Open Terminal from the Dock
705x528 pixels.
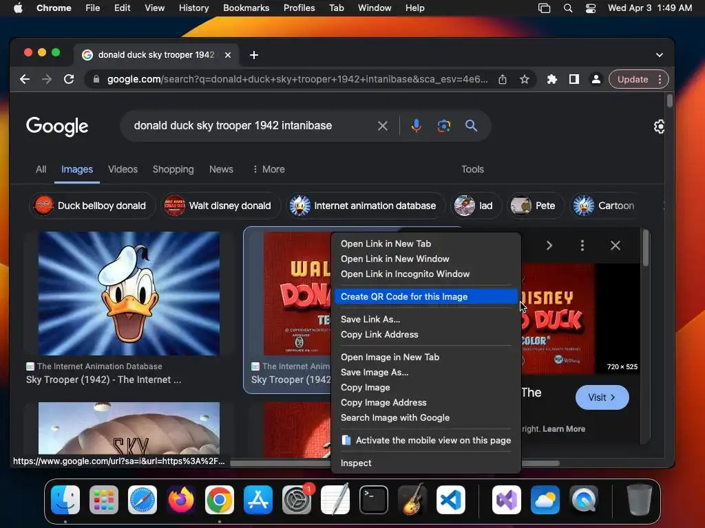coord(374,500)
